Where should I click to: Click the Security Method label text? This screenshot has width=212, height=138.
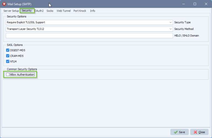click(184, 29)
